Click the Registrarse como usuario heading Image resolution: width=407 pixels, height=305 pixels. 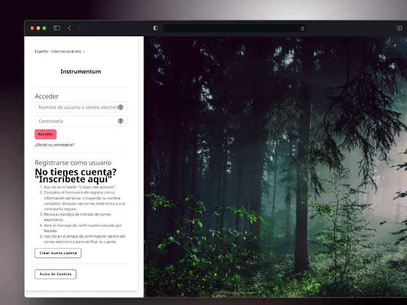point(73,163)
